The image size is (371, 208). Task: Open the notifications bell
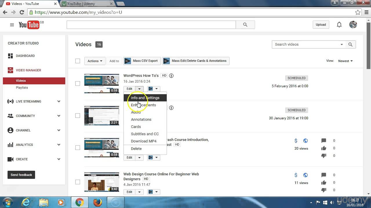(x=339, y=25)
